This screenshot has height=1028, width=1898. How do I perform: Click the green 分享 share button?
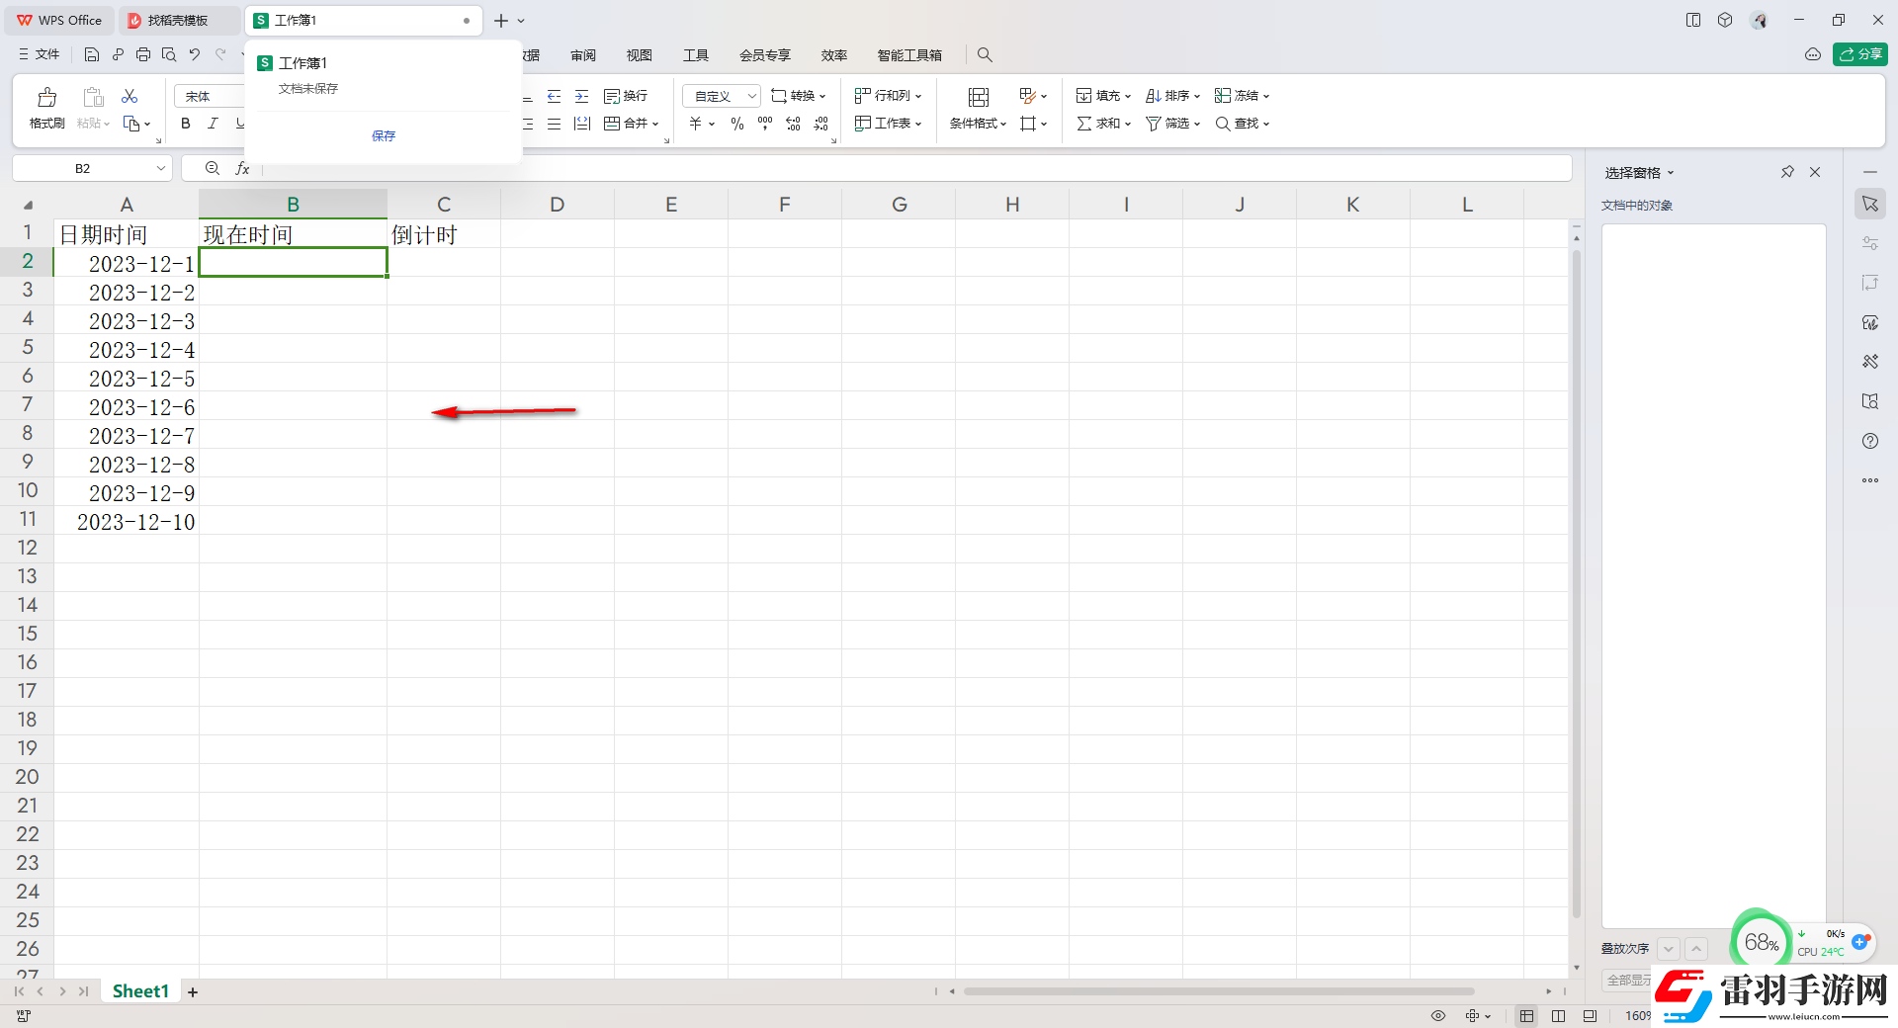tap(1859, 54)
